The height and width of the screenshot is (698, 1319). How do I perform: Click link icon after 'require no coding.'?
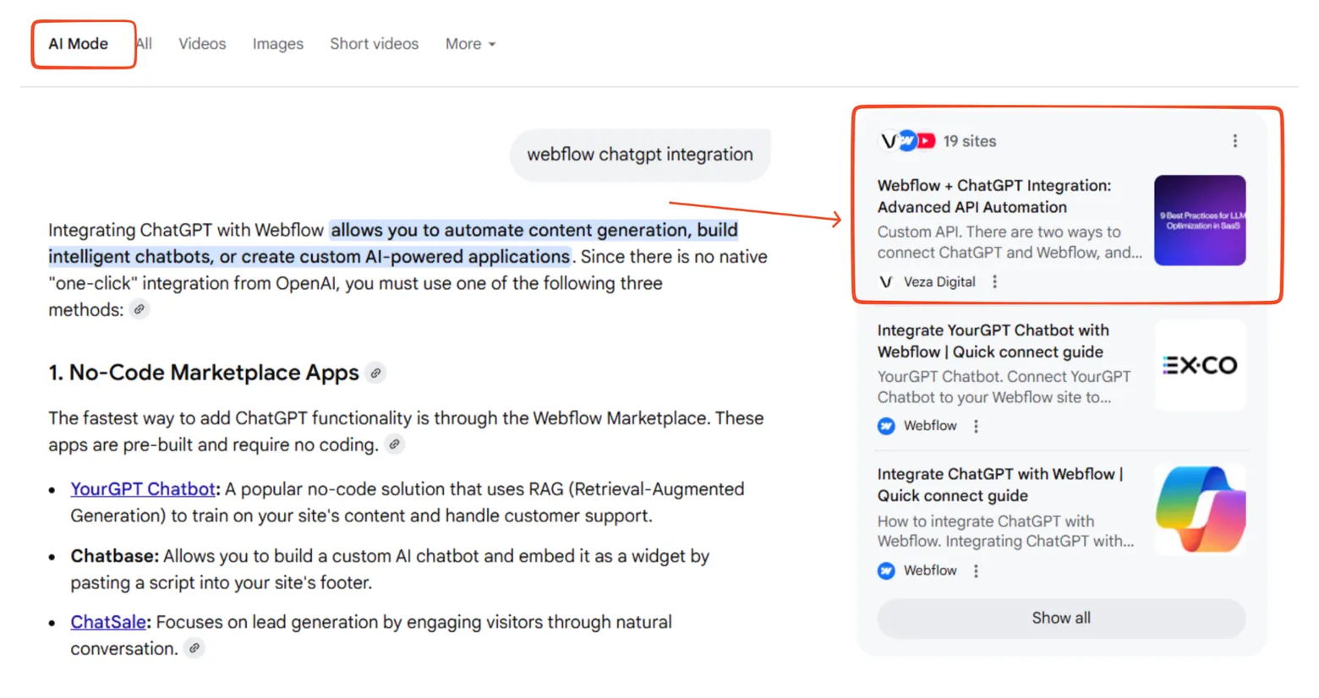[395, 444]
